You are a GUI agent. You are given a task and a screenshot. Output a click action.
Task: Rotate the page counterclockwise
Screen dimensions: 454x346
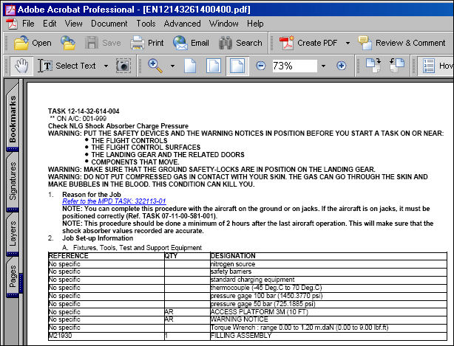click(x=397, y=65)
